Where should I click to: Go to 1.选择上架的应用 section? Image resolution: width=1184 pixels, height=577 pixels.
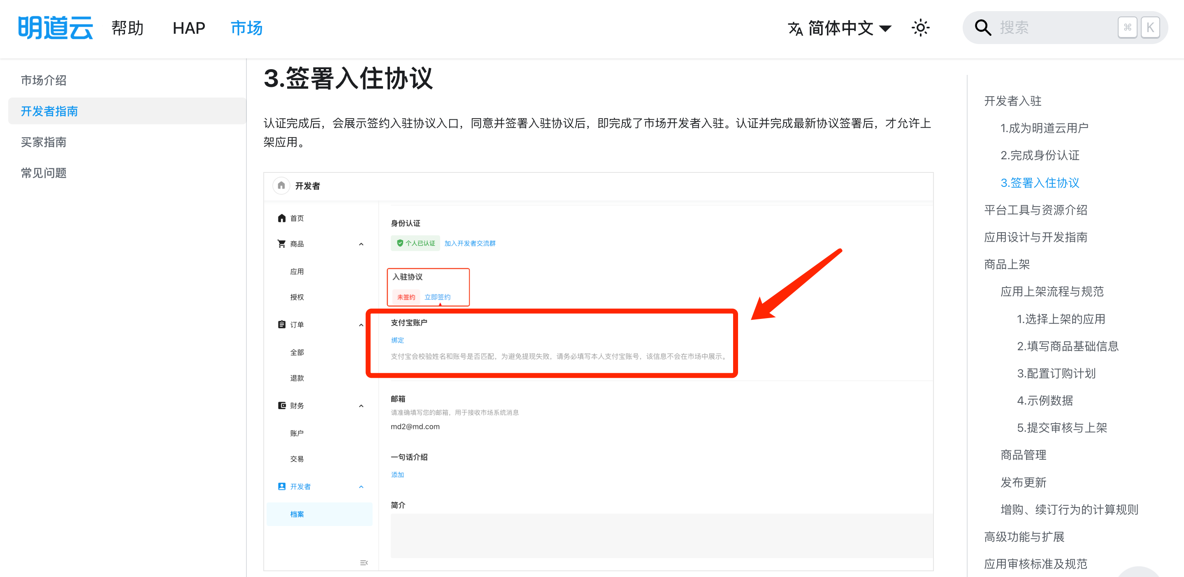click(1061, 319)
